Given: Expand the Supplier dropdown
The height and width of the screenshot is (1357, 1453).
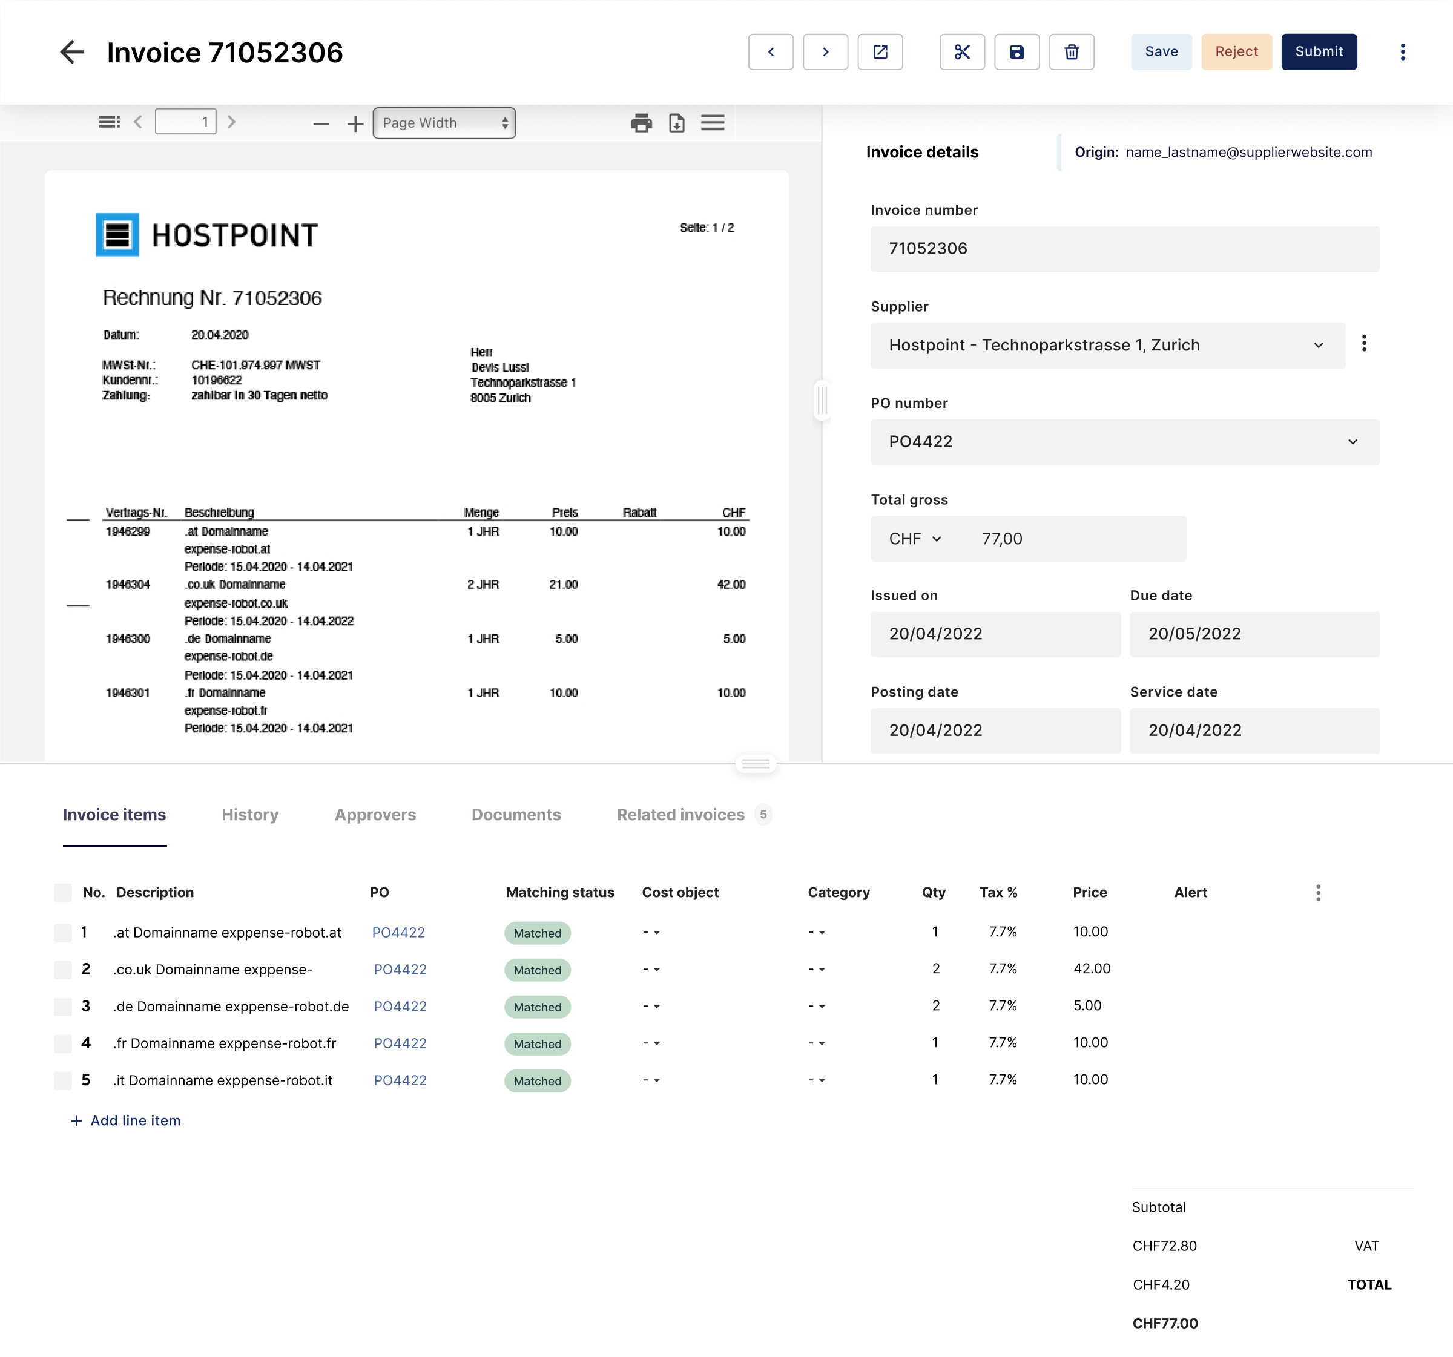Looking at the screenshot, I should [x=1318, y=346].
